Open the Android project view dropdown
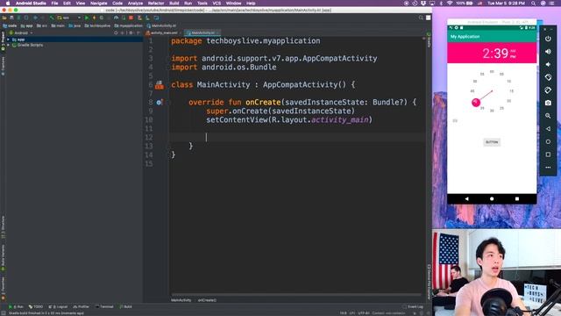Viewport: 561px width, 316px height. 21,32
